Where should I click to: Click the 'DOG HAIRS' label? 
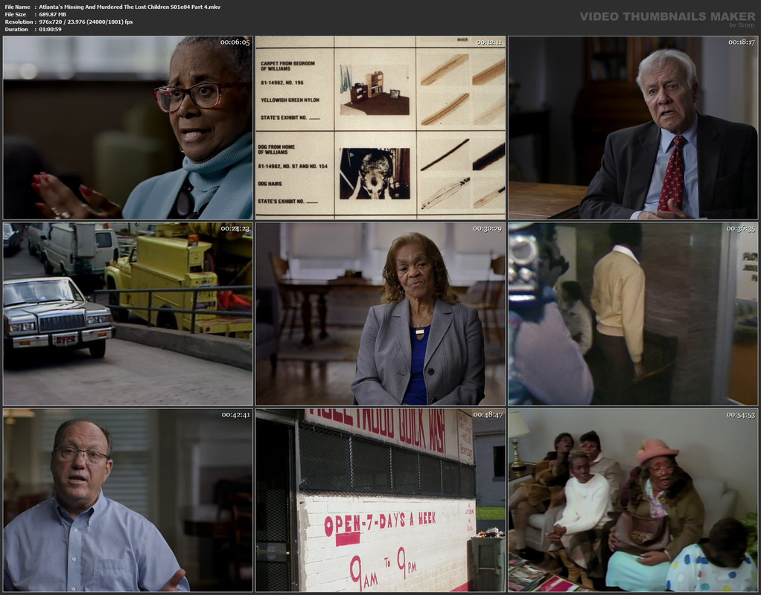[x=270, y=184]
